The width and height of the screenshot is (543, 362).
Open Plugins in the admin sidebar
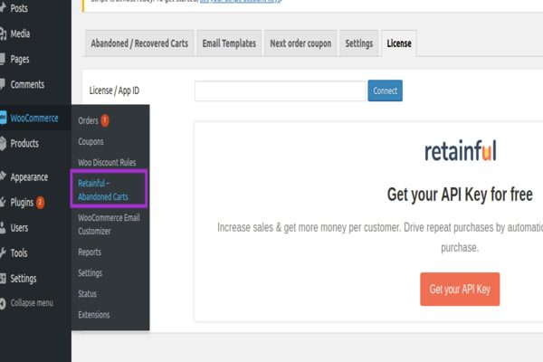[x=22, y=203]
